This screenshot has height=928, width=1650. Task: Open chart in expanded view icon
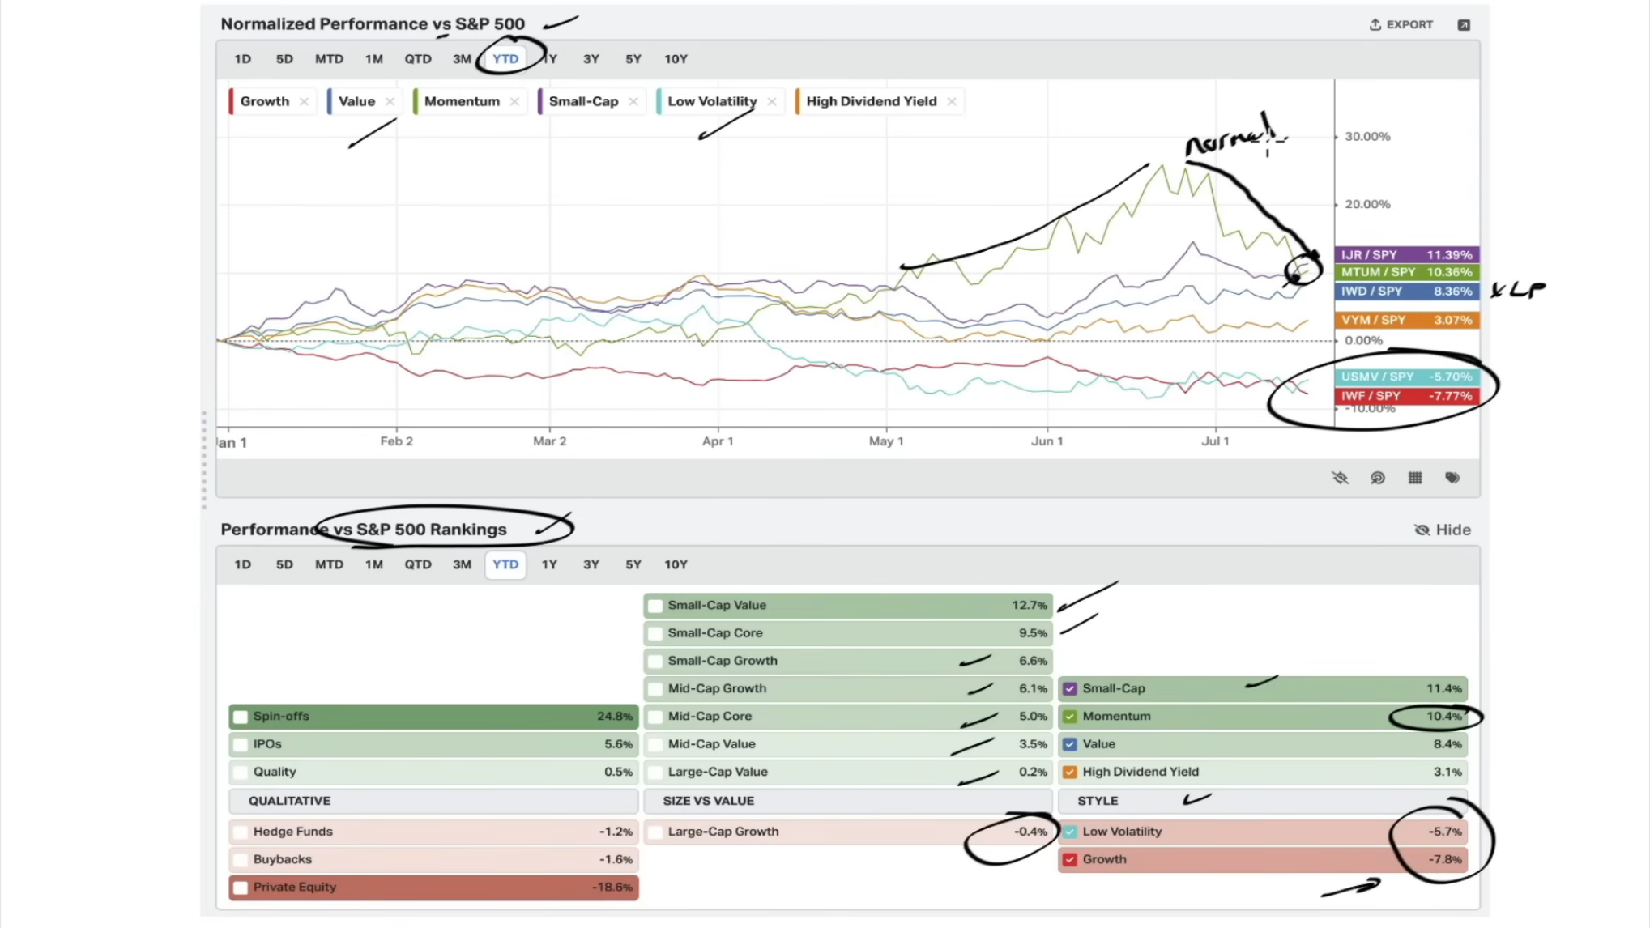(1464, 25)
